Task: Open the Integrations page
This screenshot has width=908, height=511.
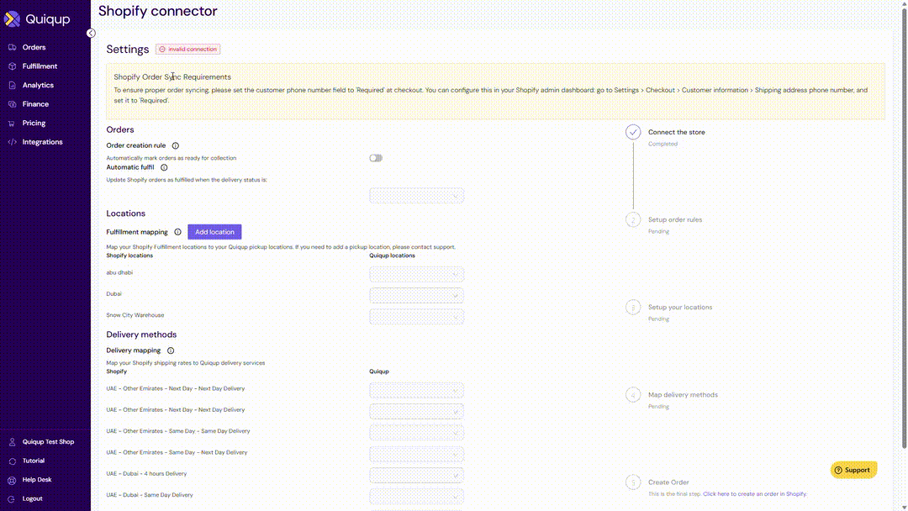Action: point(42,142)
